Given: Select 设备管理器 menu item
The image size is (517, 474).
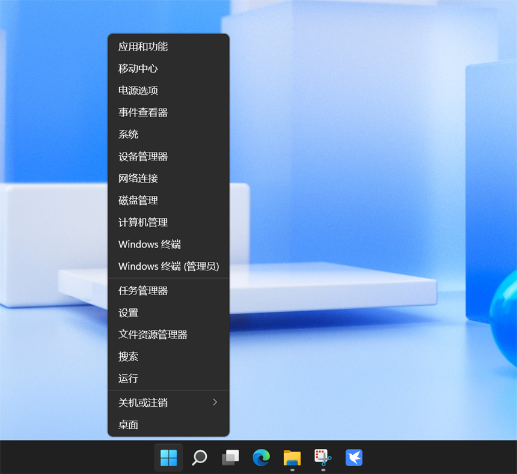Looking at the screenshot, I should click(143, 157).
